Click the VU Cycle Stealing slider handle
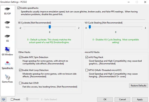This screenshot has height=102, width=149. [90, 27]
